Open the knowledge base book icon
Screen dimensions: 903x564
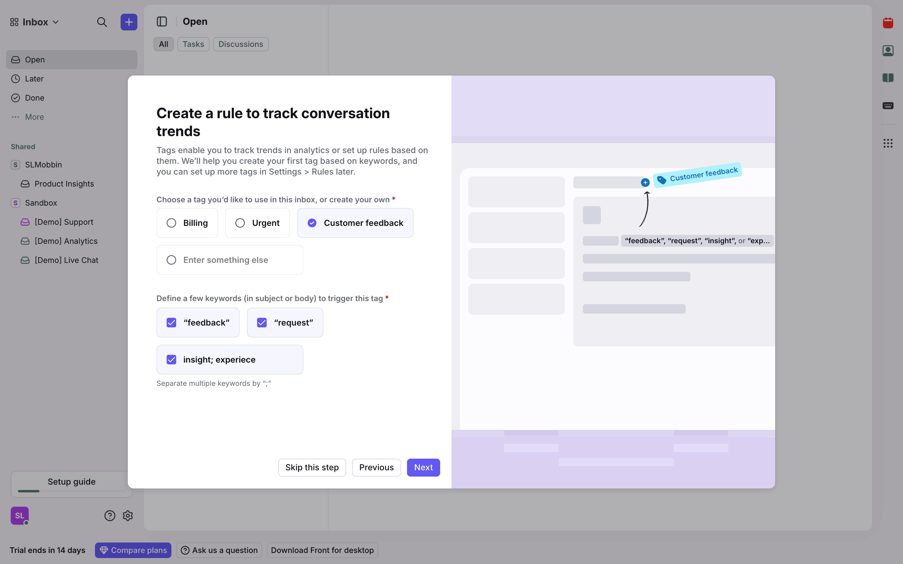888,78
